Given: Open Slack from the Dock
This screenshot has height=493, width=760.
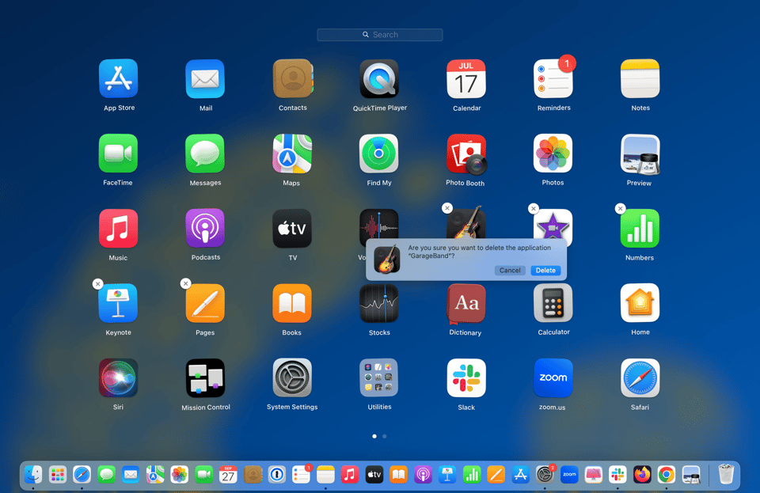Looking at the screenshot, I should pyautogui.click(x=617, y=475).
